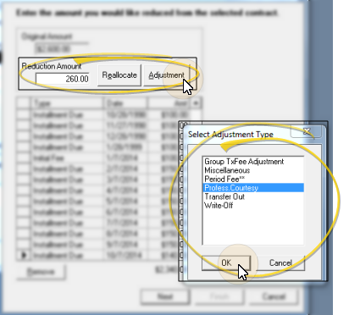349x315 pixels.
Task: Click the Date column header
Action: click(x=125, y=103)
